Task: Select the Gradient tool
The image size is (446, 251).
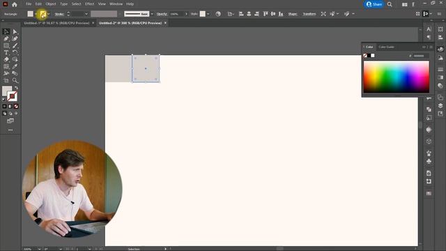Action: 6,66
